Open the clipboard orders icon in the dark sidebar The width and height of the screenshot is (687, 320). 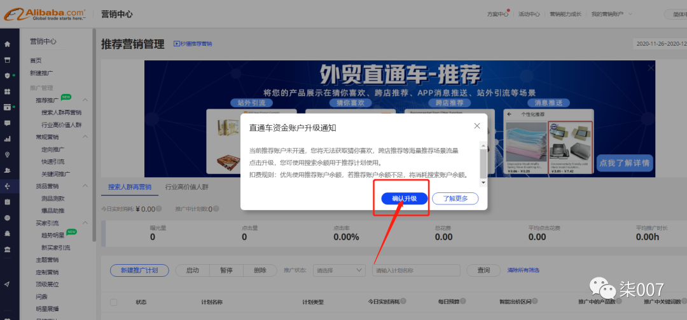[7, 202]
